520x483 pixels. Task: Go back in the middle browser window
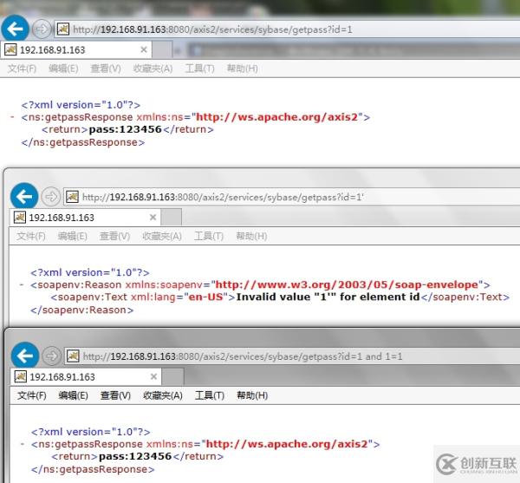[x=24, y=196]
